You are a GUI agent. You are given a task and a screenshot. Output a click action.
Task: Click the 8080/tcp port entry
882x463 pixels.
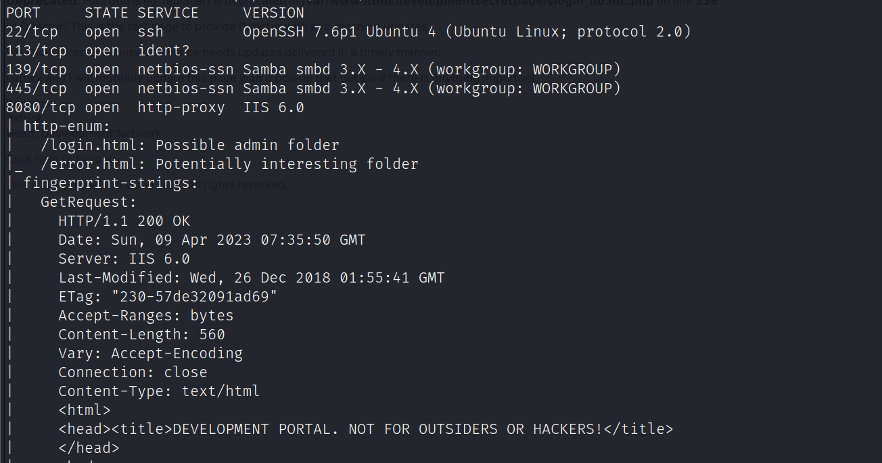point(41,107)
